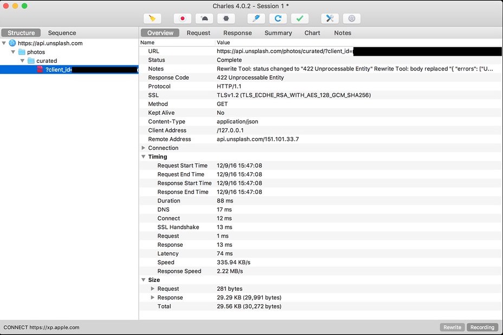Select the Request End Time row
Image resolution: width=503 pixels, height=335 pixels.
point(321,174)
